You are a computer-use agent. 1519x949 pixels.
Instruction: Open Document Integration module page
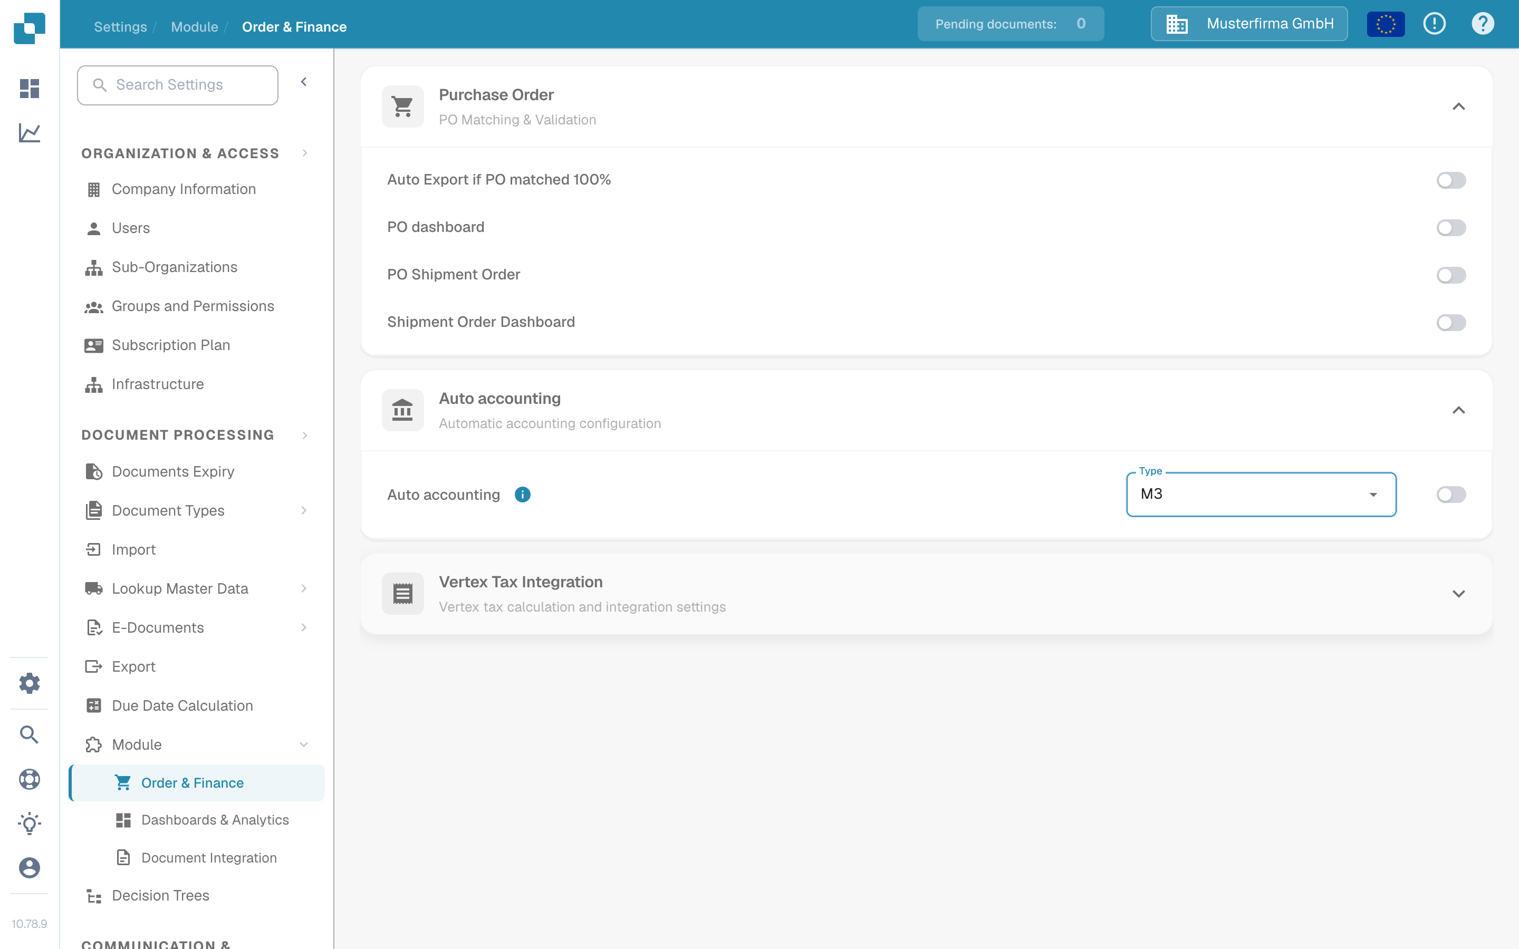coord(197,858)
